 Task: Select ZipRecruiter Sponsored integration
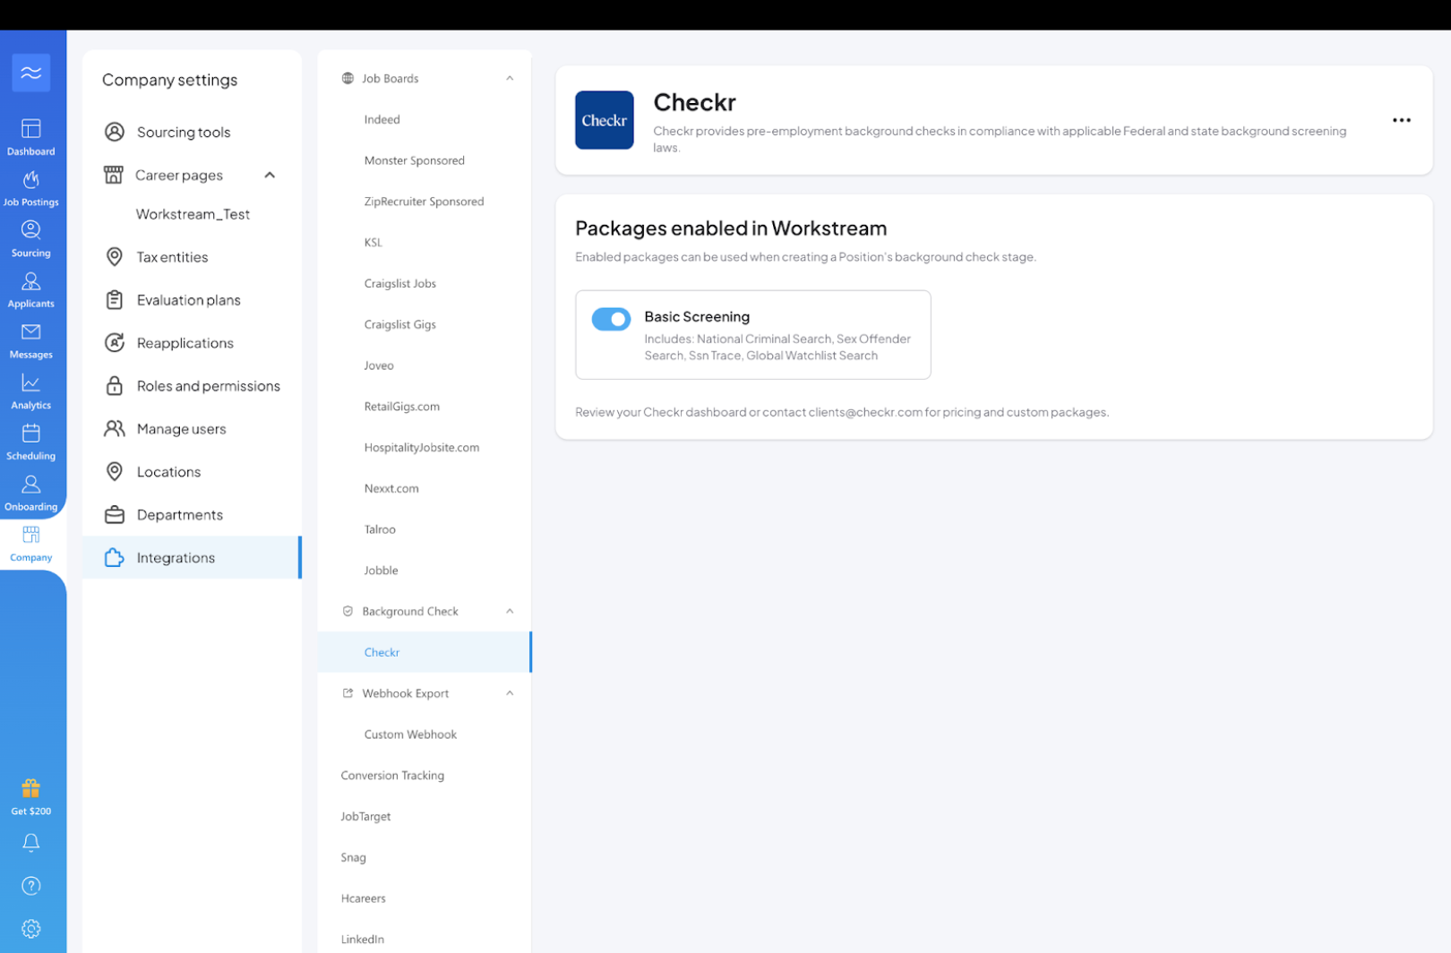[425, 202]
